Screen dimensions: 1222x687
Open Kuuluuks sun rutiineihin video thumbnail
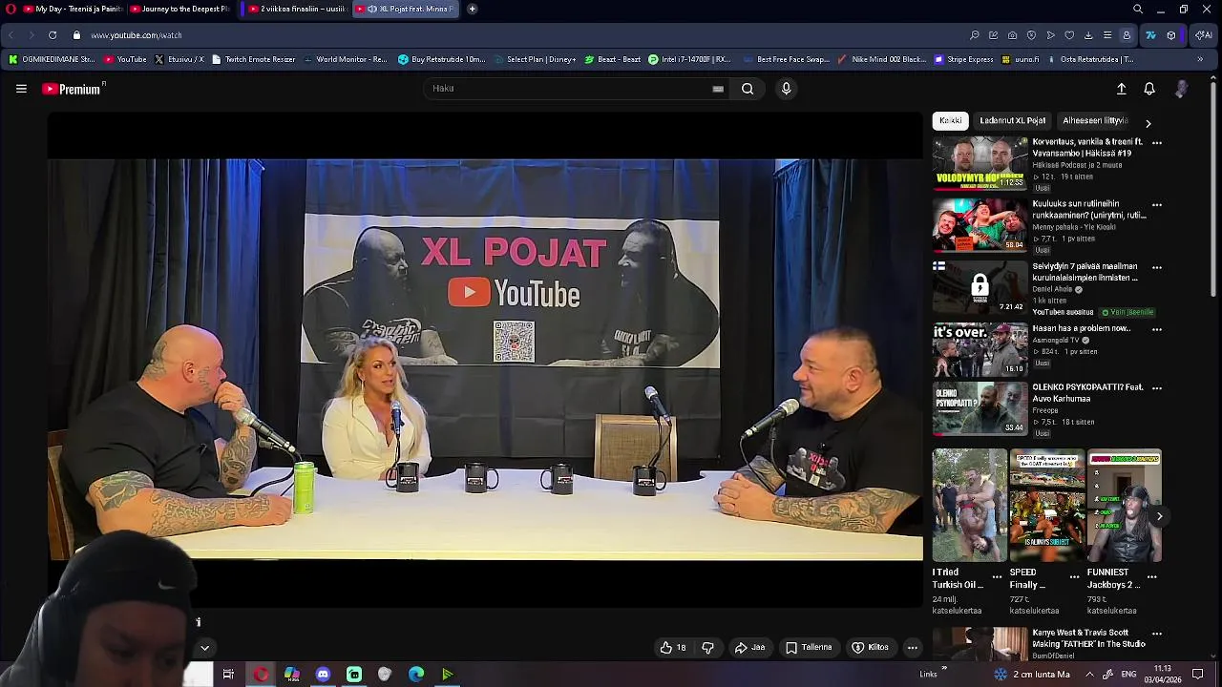coord(980,225)
